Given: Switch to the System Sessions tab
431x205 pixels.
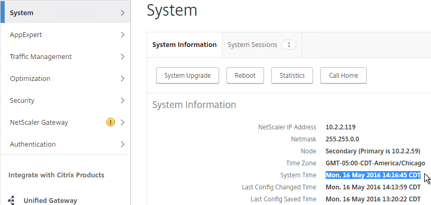Looking at the screenshot, I should tap(262, 45).
